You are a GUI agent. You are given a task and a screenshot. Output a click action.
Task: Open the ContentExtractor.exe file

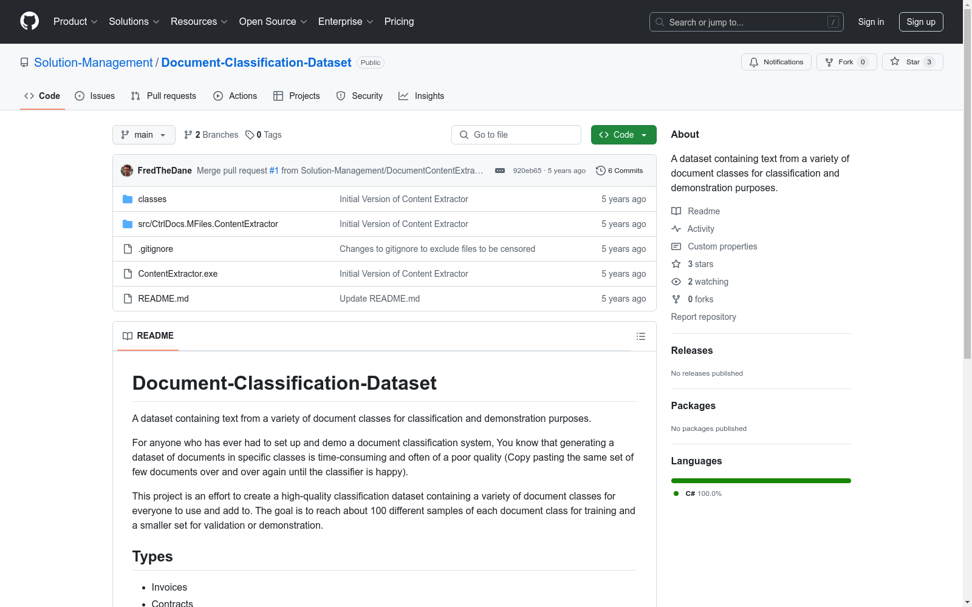178,274
